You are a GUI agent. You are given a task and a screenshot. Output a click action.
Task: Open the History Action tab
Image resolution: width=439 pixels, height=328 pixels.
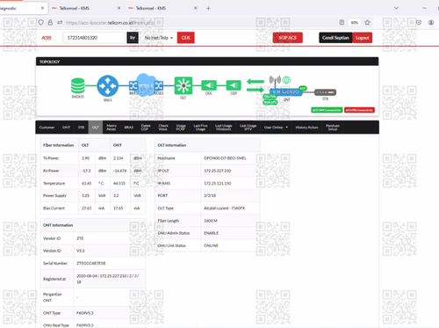(306, 128)
